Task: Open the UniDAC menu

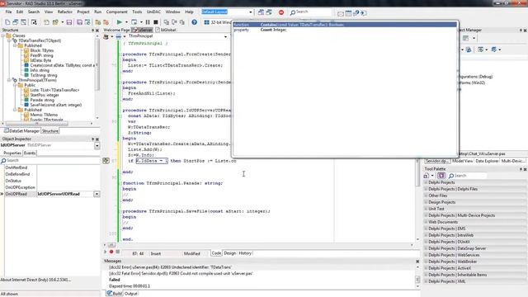Action: coord(153,12)
